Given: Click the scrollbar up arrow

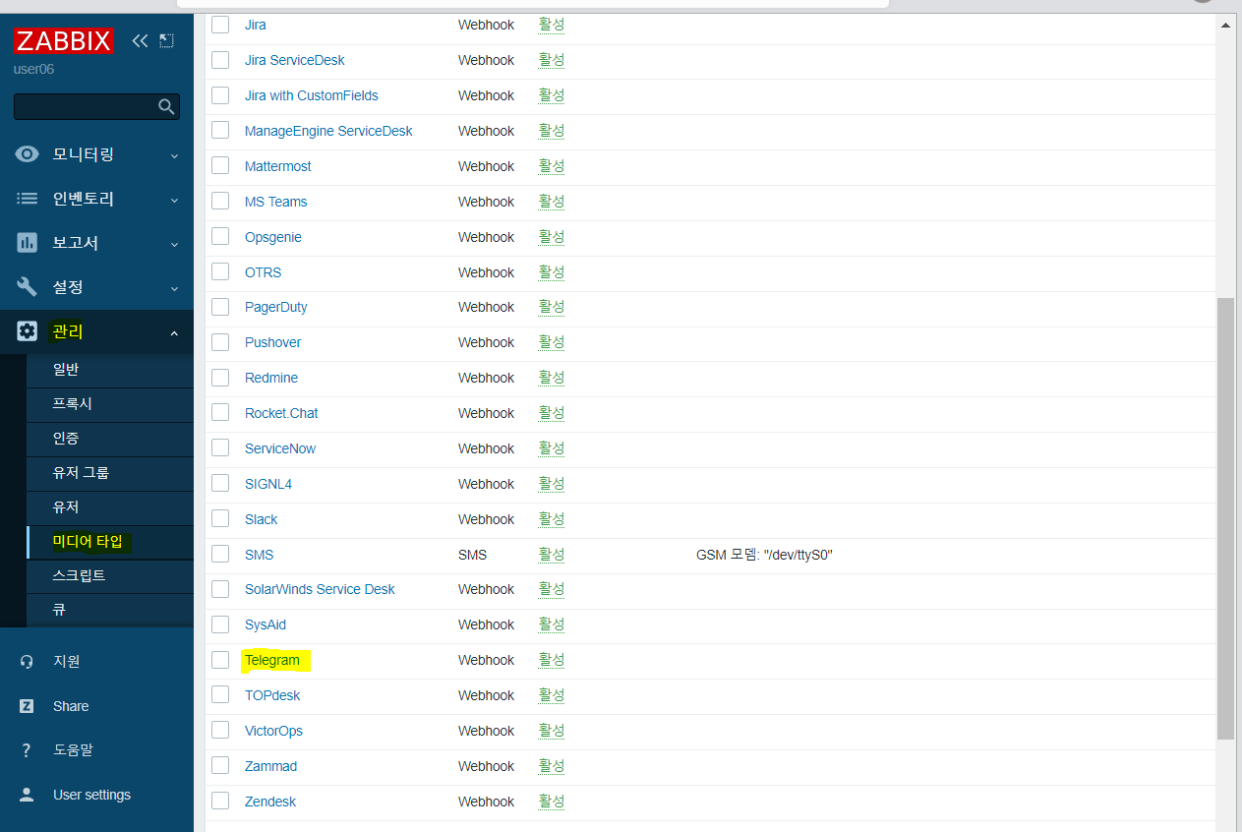Looking at the screenshot, I should tap(1225, 25).
